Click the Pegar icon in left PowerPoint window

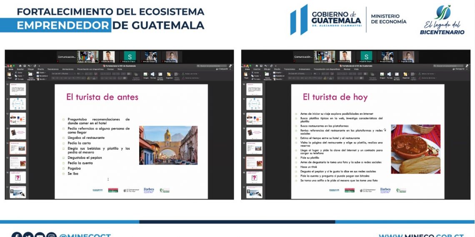[x=10, y=75]
